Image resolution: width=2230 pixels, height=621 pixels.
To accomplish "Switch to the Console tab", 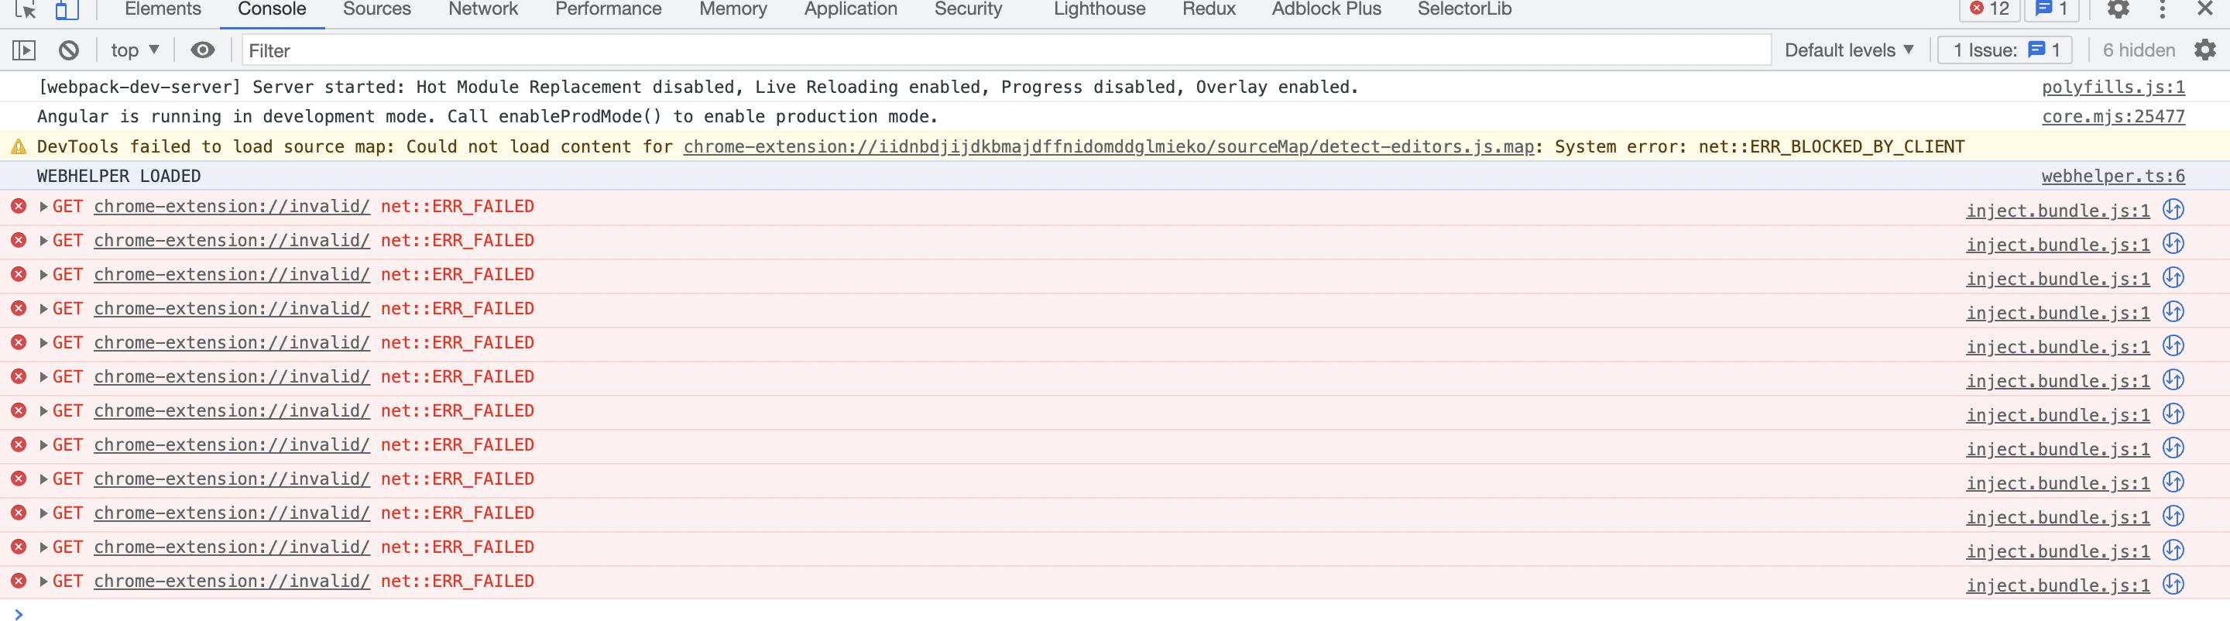I will [272, 9].
